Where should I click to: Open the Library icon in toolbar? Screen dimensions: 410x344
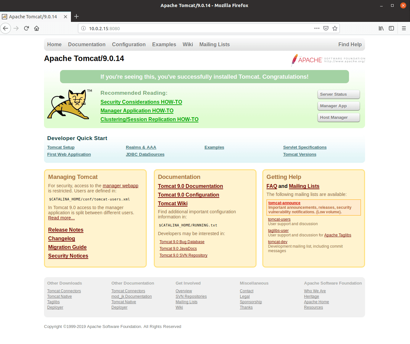click(x=381, y=28)
